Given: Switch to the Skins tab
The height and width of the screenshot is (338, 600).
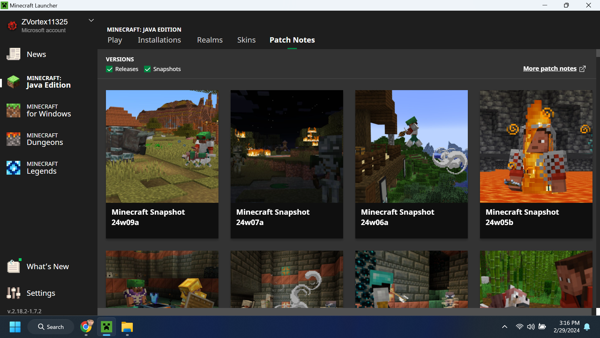Looking at the screenshot, I should 246,40.
